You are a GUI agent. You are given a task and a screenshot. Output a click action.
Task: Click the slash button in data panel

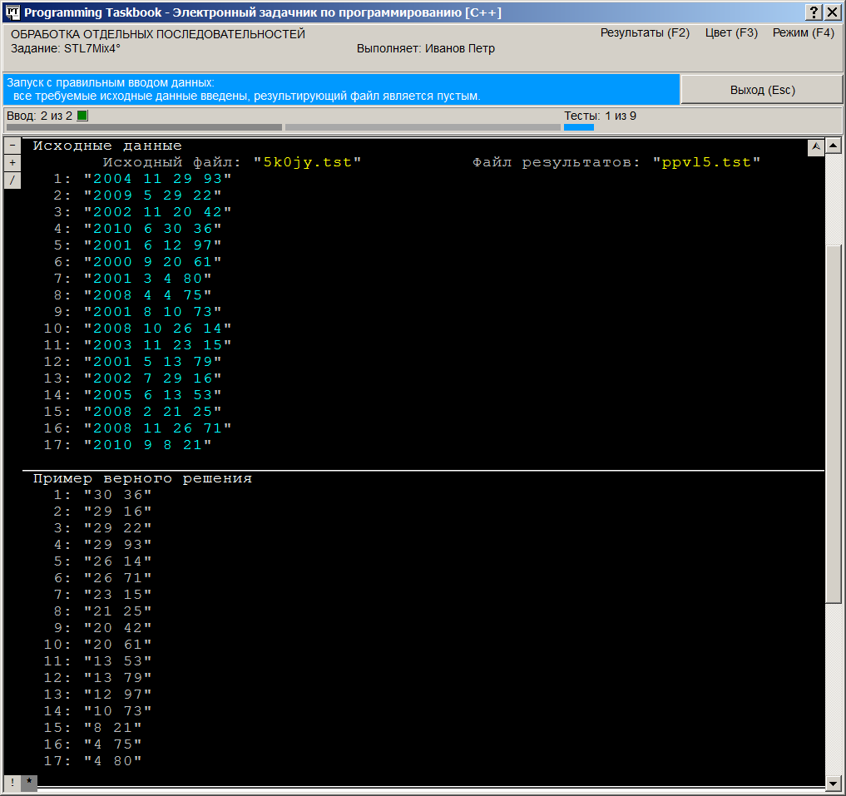click(x=12, y=180)
